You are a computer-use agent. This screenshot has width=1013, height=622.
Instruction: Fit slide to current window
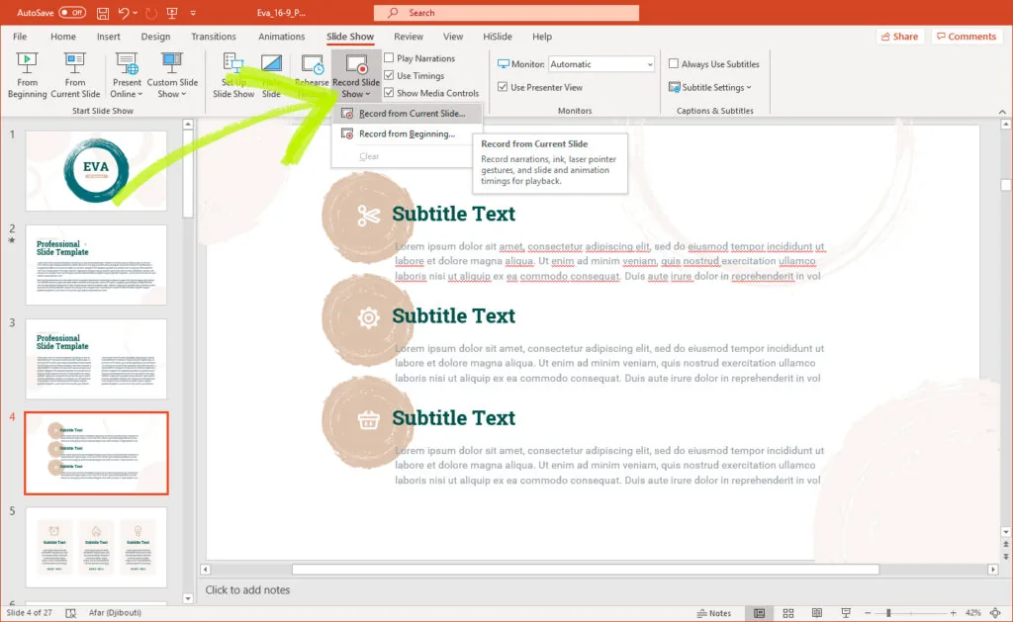tap(995, 613)
